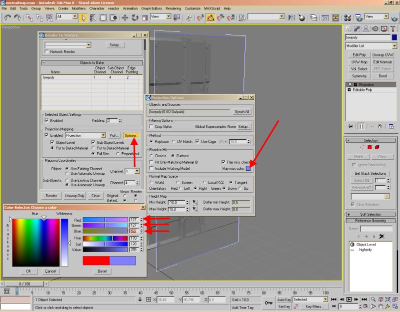Screen dimensions: 400x312
Task: Select the Pan View hand icon
Action: click(380, 307)
